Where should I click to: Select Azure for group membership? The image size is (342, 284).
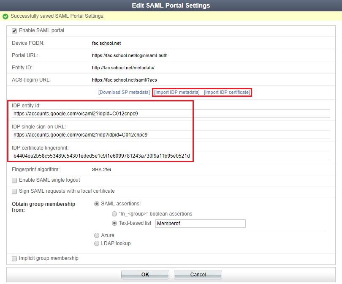point(97,235)
